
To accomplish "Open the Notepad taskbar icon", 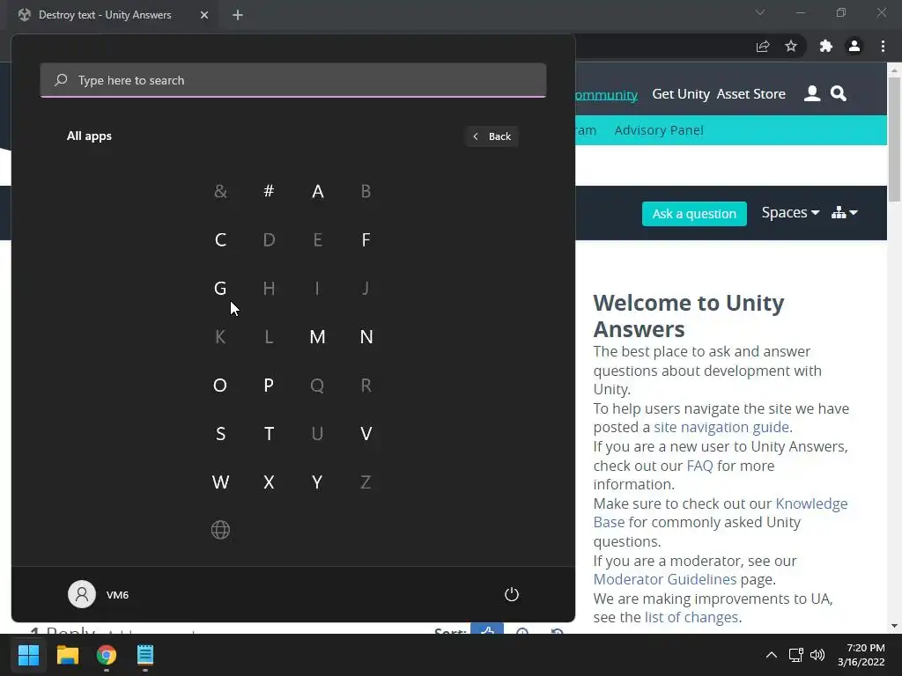I will [145, 655].
